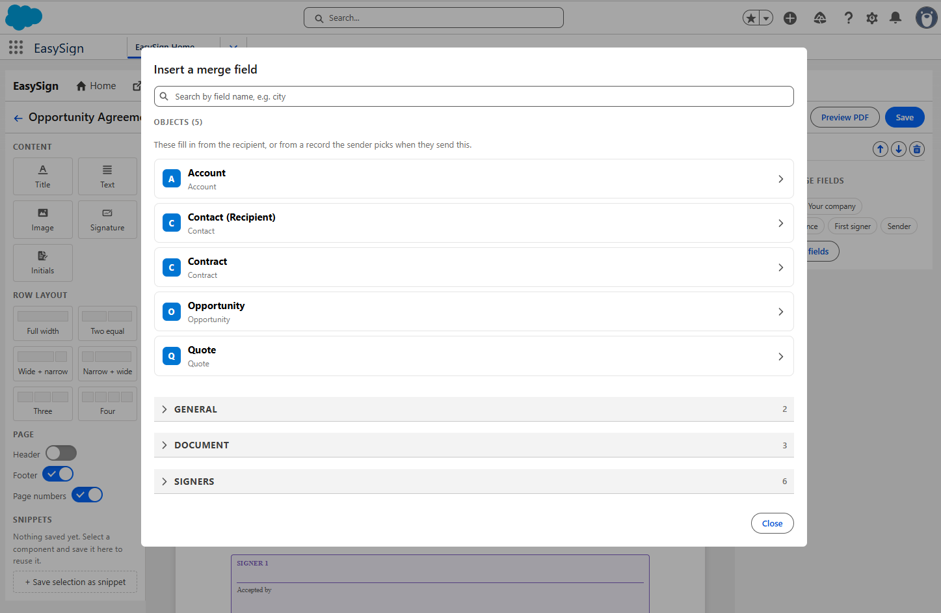Screen dimensions: 941x613
Task: Insert the First signer merge field
Action: (853, 226)
